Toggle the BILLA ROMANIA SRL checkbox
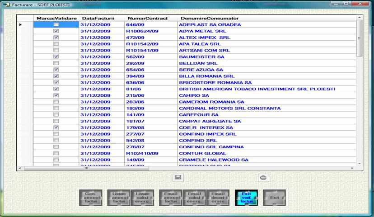Viewport: 374px width, 217px height. (x=56, y=76)
